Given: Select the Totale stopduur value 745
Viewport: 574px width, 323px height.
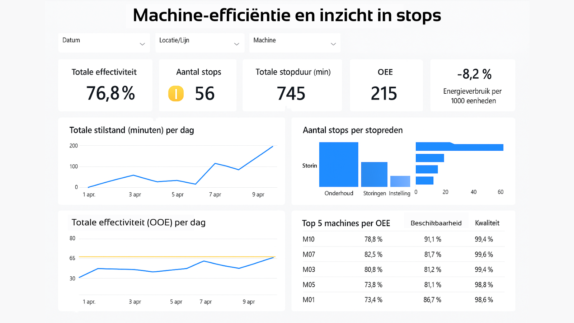Looking at the screenshot, I should pos(291,94).
